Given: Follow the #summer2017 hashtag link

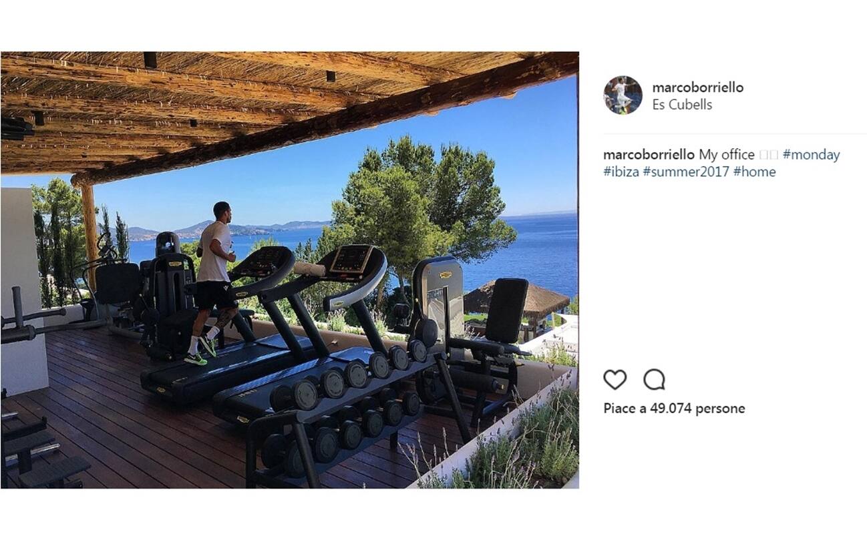Looking at the screenshot, I should click(x=685, y=172).
